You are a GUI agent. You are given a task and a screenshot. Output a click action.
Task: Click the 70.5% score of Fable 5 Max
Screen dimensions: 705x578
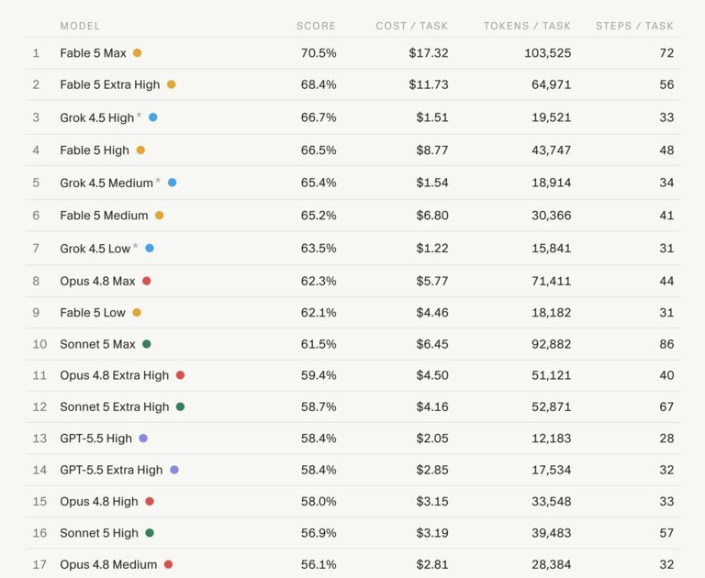(319, 53)
